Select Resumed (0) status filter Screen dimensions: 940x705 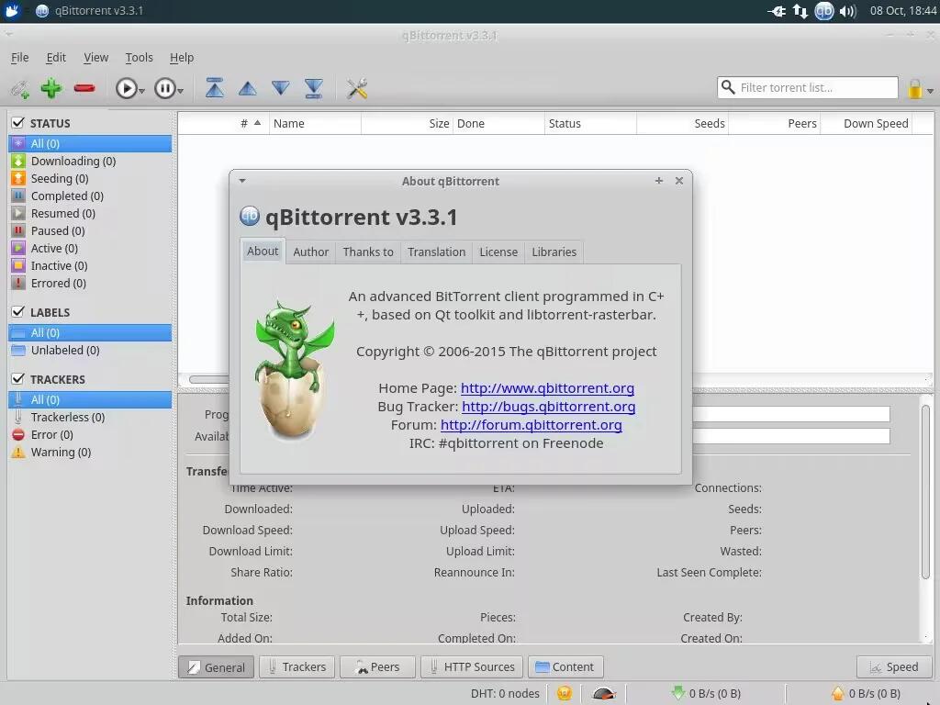pos(90,213)
